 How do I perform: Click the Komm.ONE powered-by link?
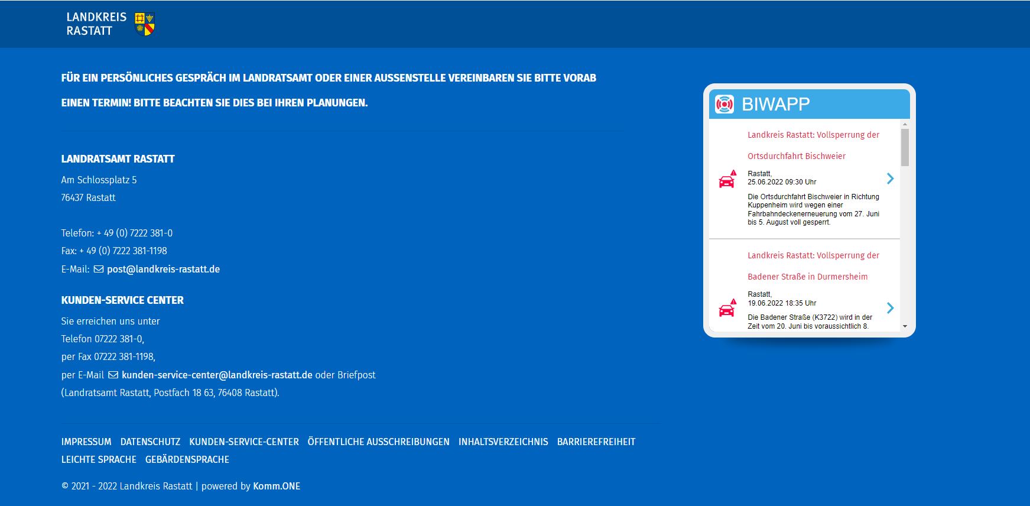point(277,486)
